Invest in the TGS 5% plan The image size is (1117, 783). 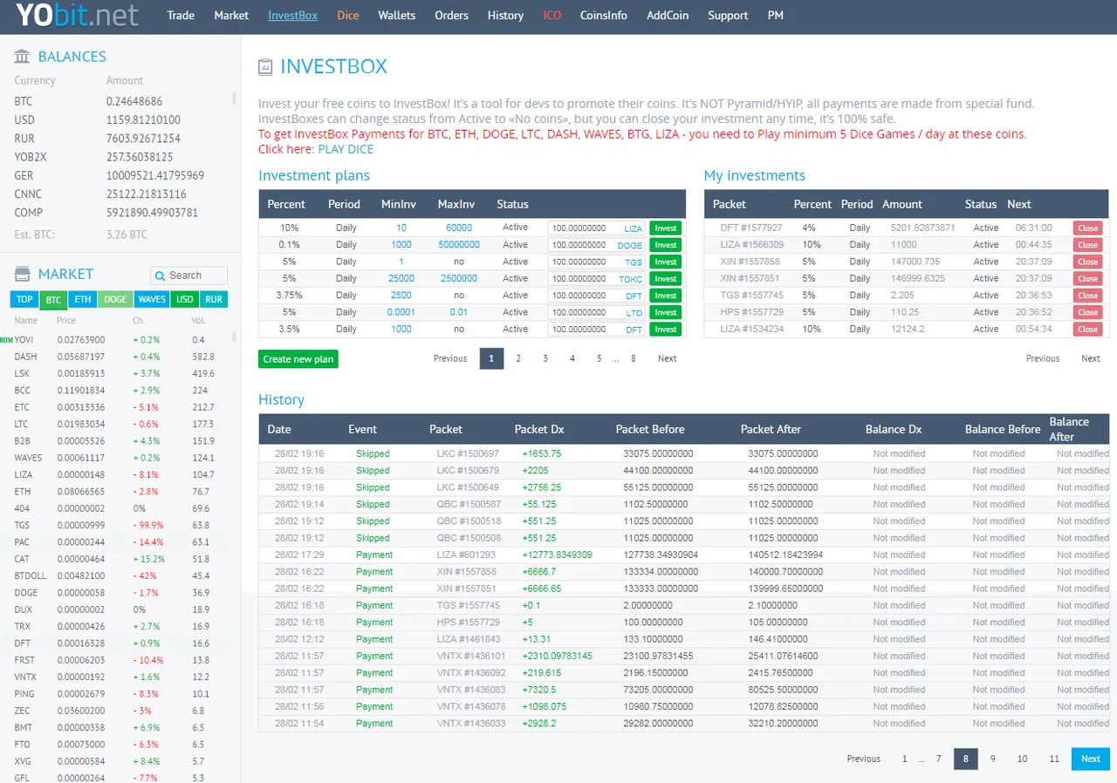666,262
